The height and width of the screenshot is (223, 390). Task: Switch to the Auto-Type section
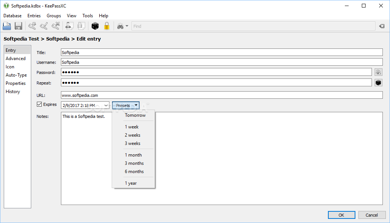tap(17, 75)
